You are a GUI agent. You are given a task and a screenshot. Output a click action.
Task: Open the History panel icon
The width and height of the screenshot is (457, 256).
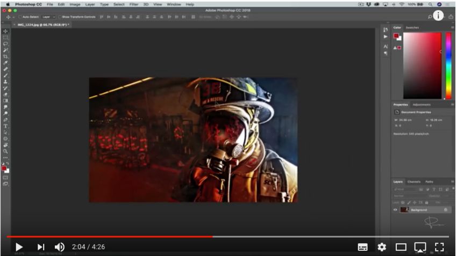pos(385,30)
